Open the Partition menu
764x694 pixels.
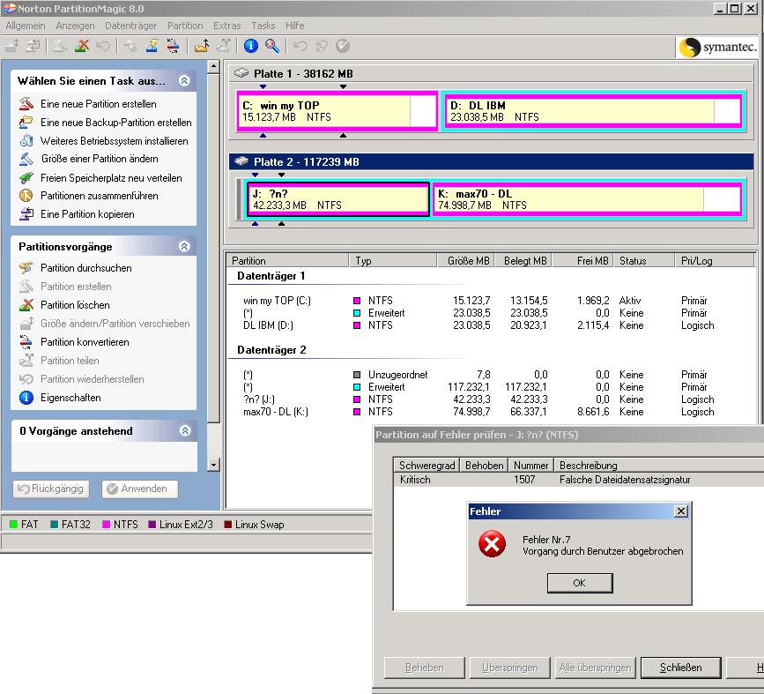point(185,26)
